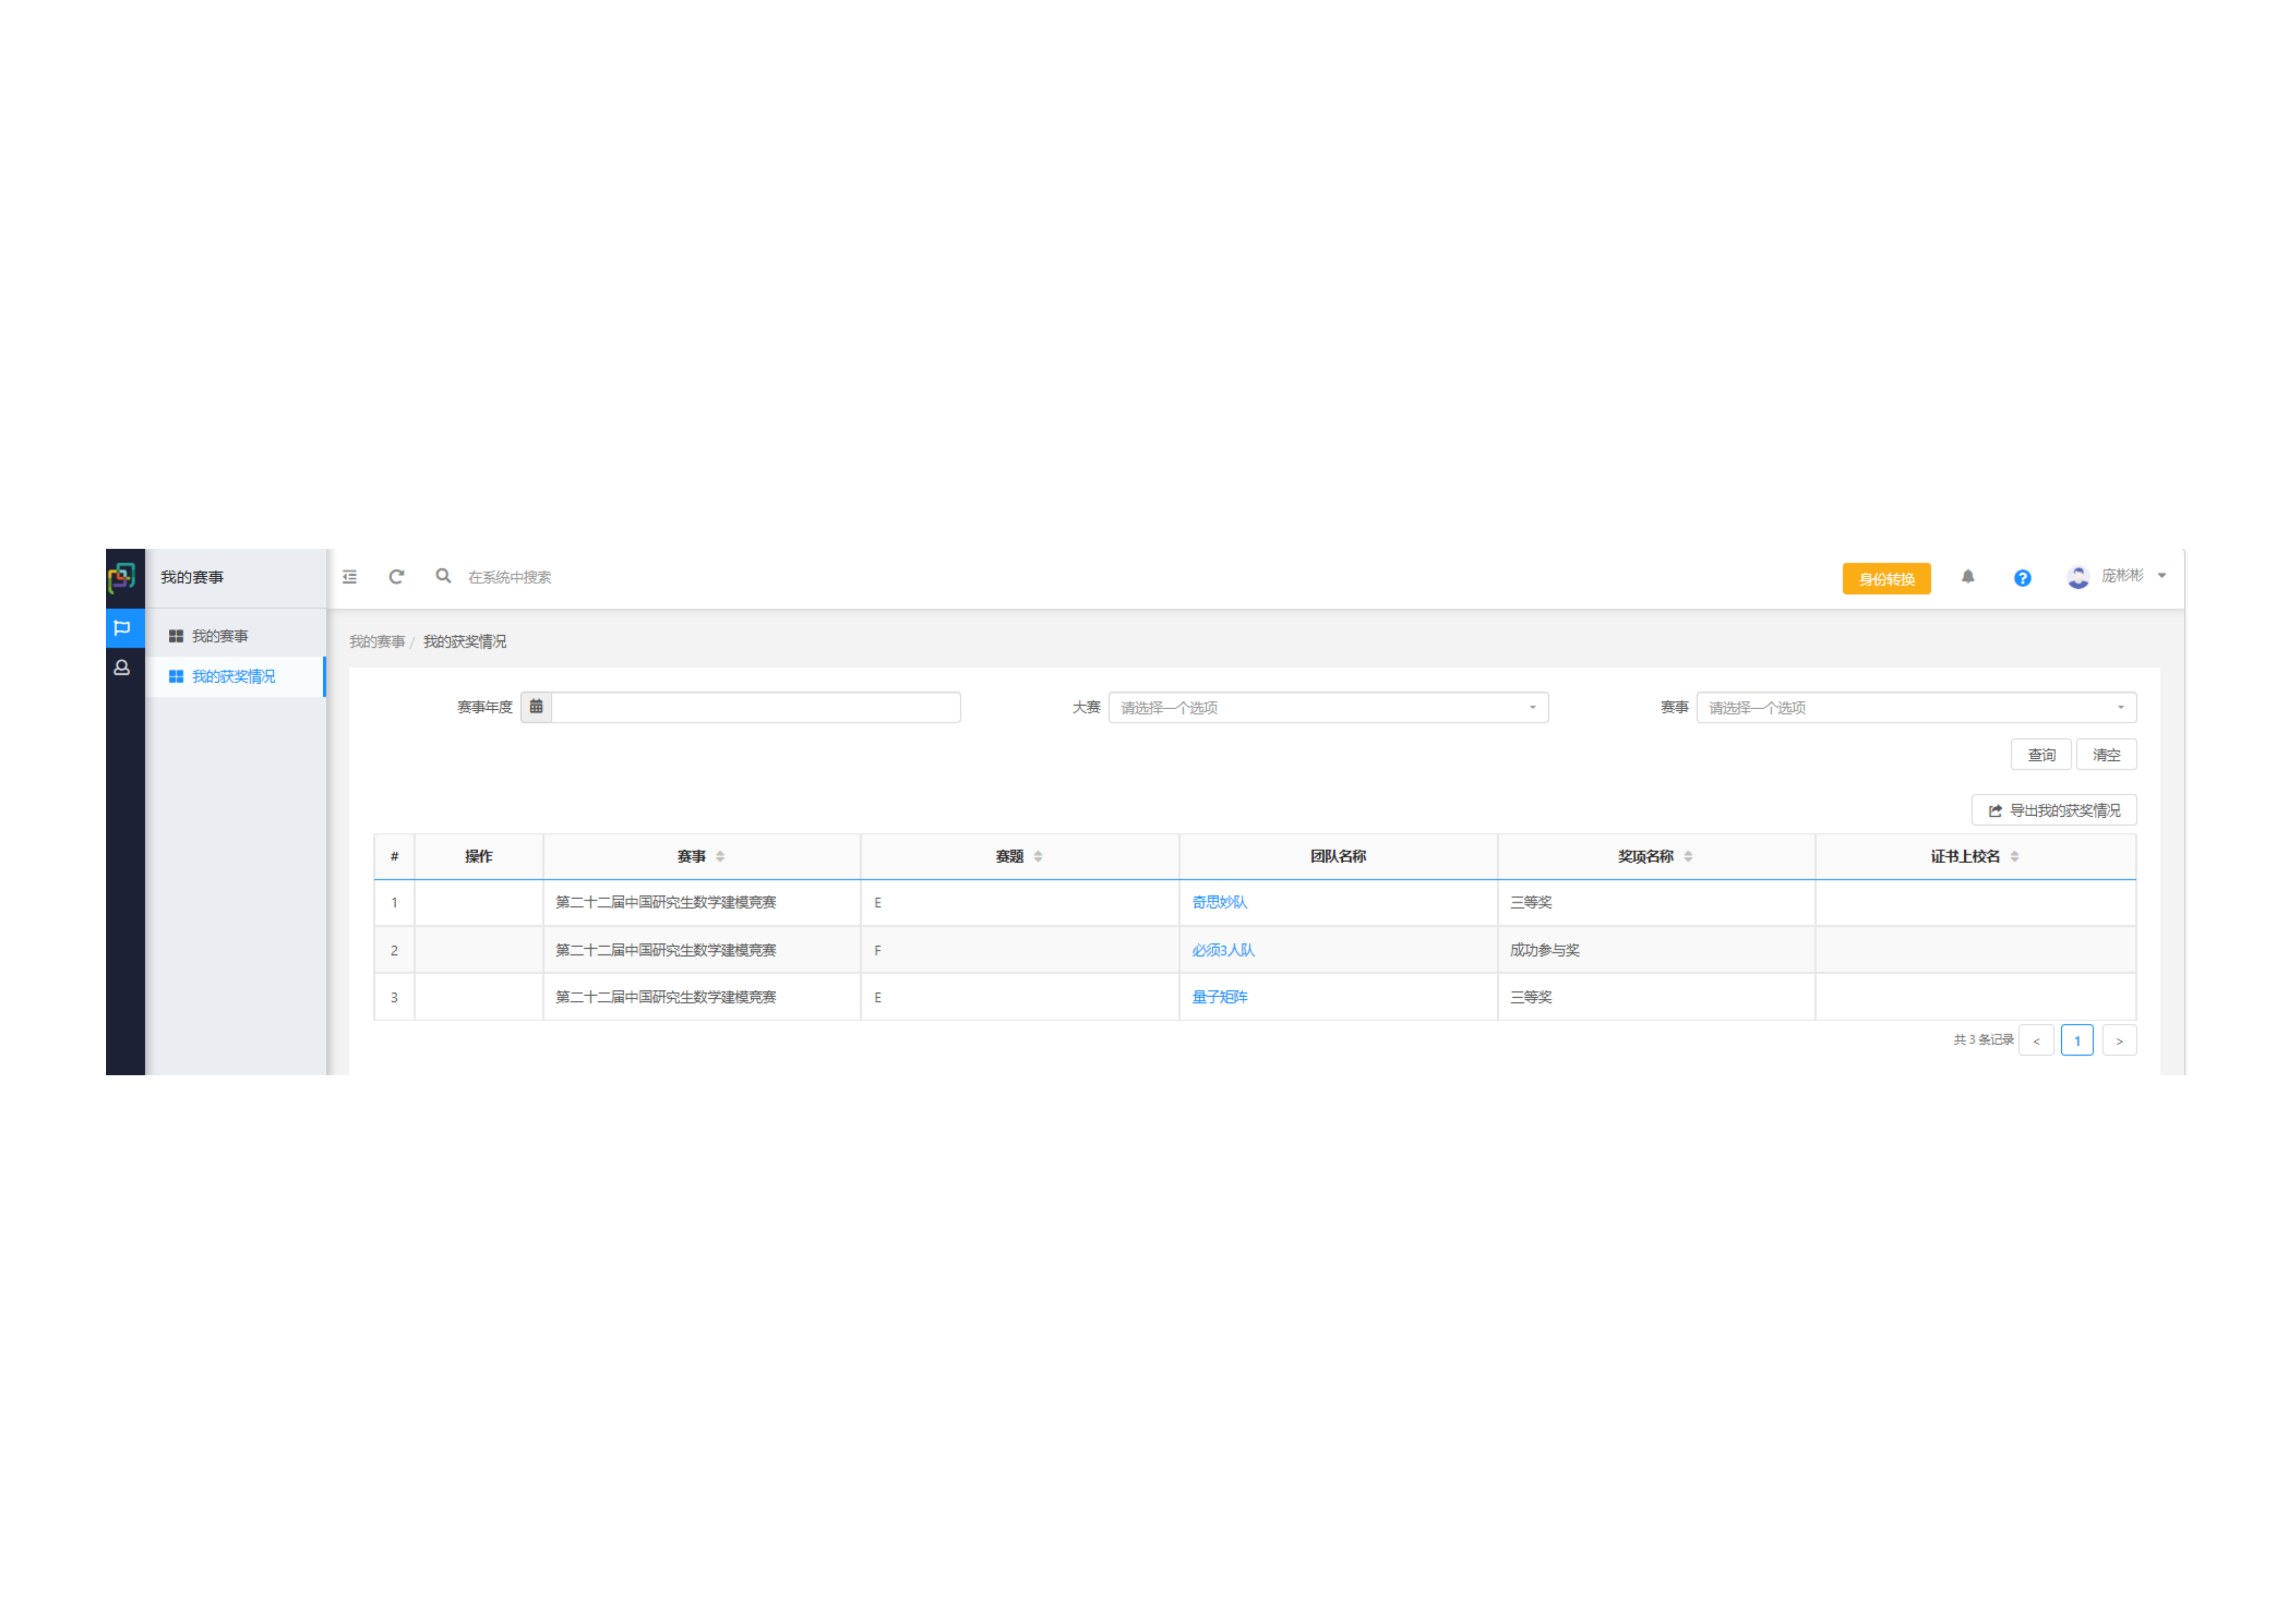The image size is (2296, 1623).
Task: Click the 在系统中搜索 search field
Action: (510, 578)
